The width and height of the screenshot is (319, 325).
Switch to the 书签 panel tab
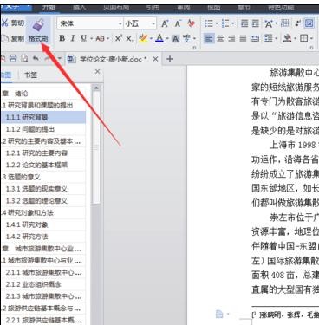point(30,75)
